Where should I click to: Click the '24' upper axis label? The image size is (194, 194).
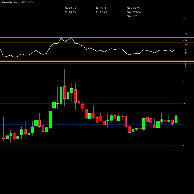[x=186, y=34]
